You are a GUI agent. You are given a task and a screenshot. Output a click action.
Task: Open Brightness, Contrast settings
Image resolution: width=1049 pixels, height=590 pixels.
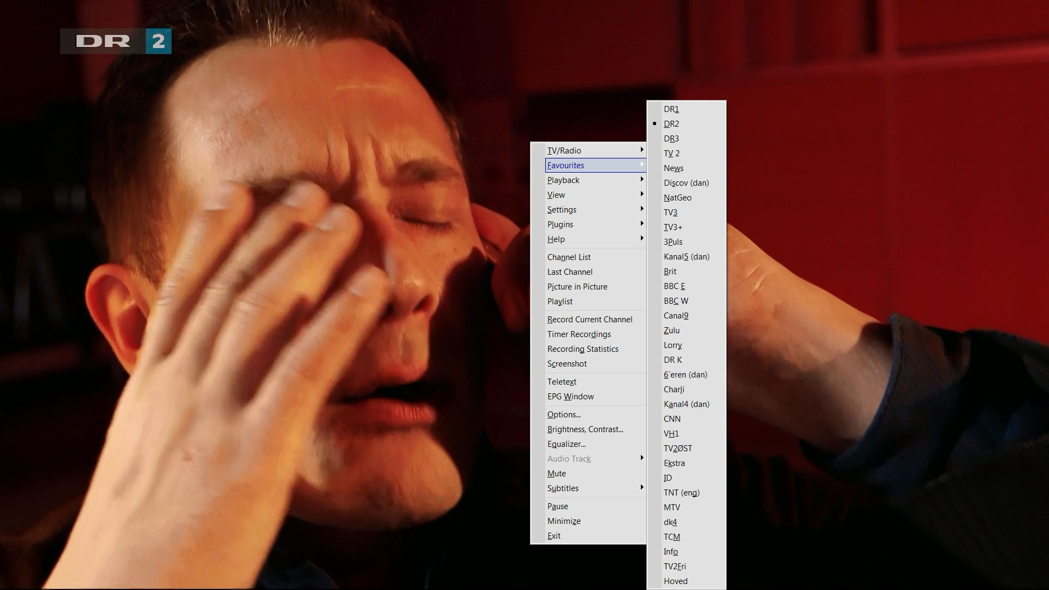(585, 429)
